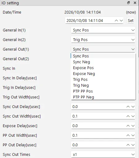Decrease the date/time with its down arrow
The image size is (139, 158).
click(121, 20)
